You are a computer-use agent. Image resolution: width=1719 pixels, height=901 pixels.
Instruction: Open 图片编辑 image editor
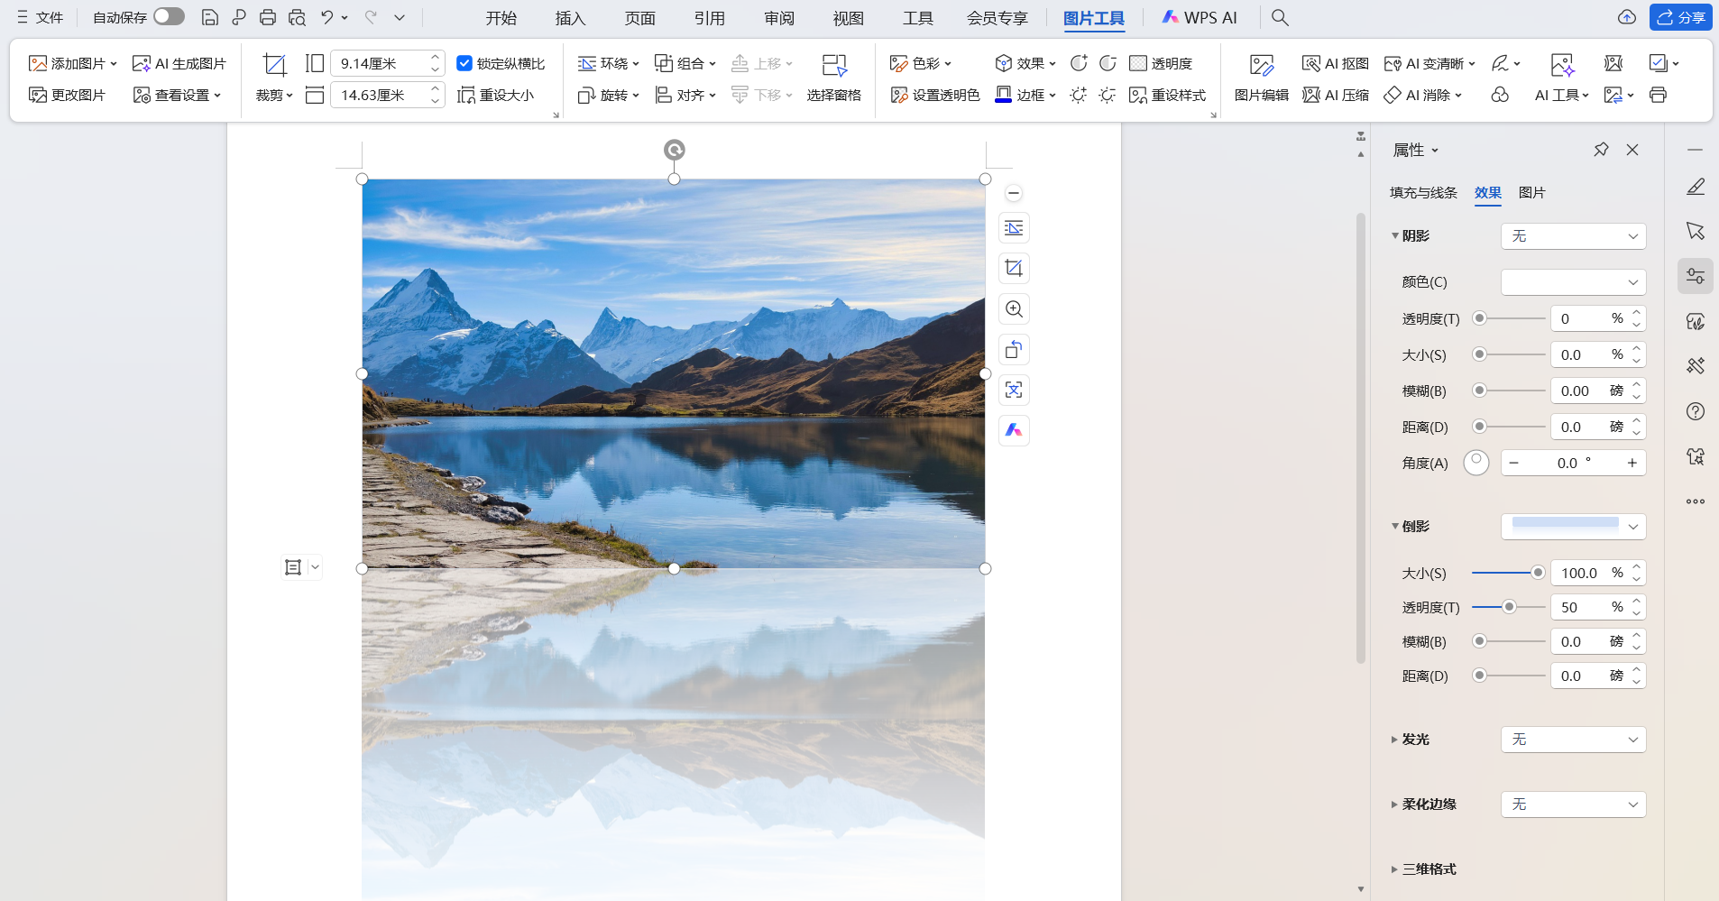pos(1261,78)
